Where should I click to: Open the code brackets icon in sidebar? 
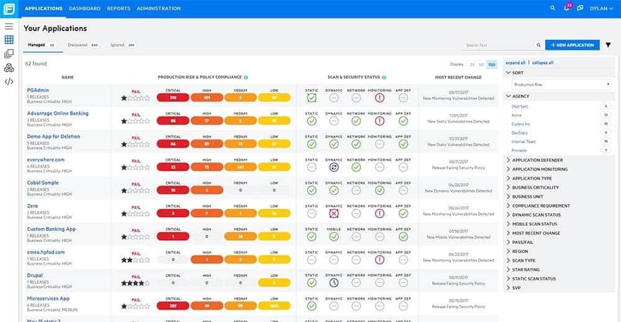(x=9, y=81)
